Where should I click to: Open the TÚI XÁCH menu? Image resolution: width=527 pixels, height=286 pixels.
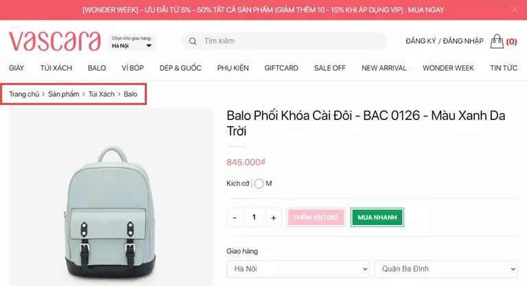click(56, 68)
